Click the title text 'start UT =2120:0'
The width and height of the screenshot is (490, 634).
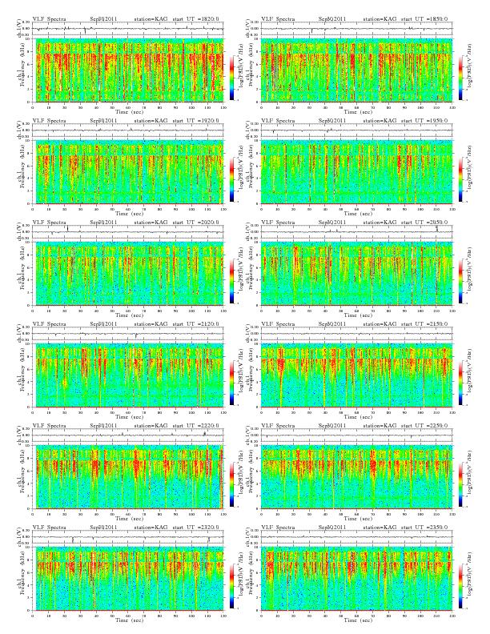click(x=196, y=324)
